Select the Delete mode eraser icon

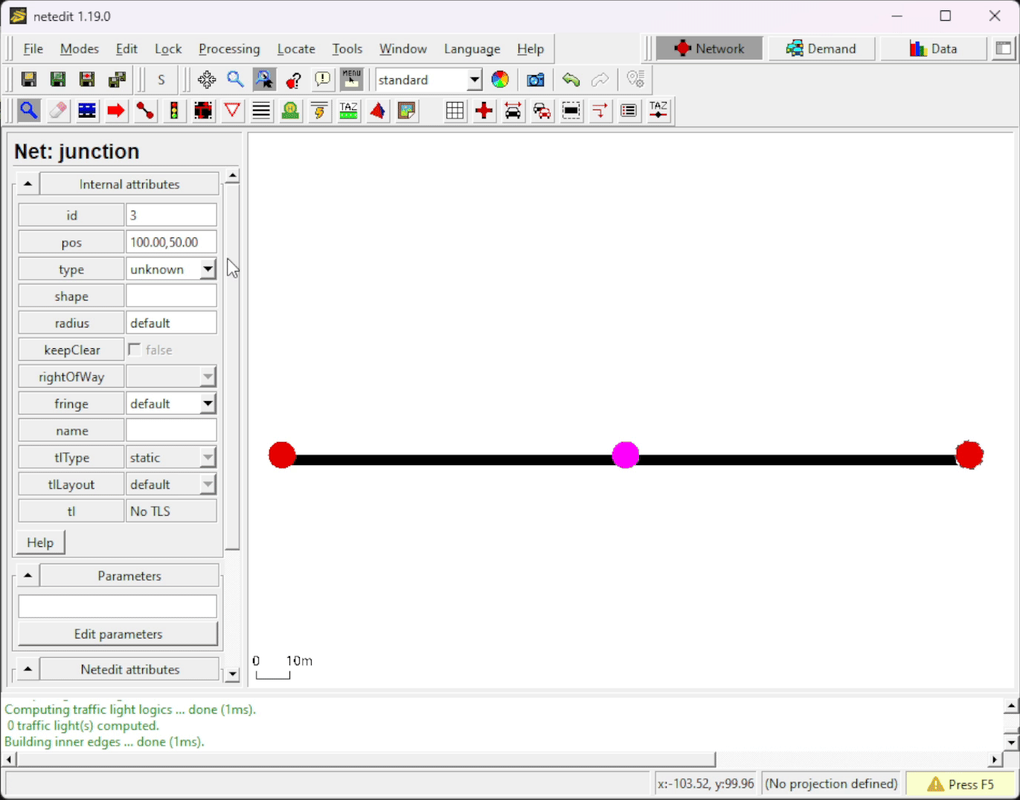(58, 111)
